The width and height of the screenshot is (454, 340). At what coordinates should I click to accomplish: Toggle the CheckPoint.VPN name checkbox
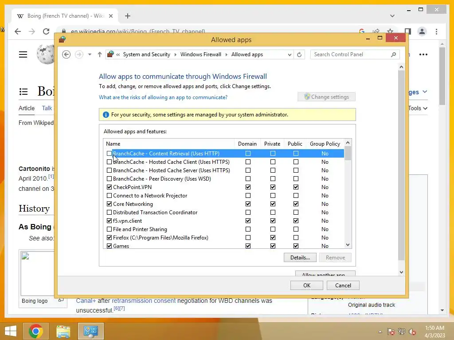click(109, 187)
